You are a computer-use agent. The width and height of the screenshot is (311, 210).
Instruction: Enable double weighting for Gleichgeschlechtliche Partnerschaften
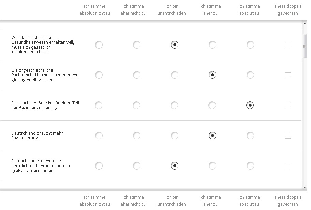288,75
